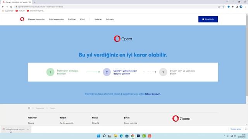Open the tab search chevron in title bar

click(x=227, y=2)
